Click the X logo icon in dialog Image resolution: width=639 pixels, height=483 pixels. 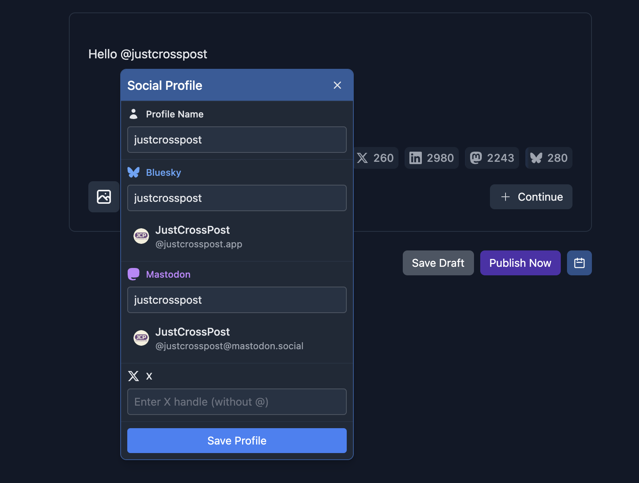click(133, 376)
